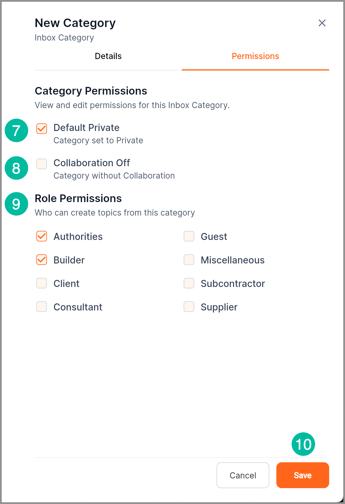Disable the Builder role permission
This screenshot has width=345, height=504.
point(42,260)
